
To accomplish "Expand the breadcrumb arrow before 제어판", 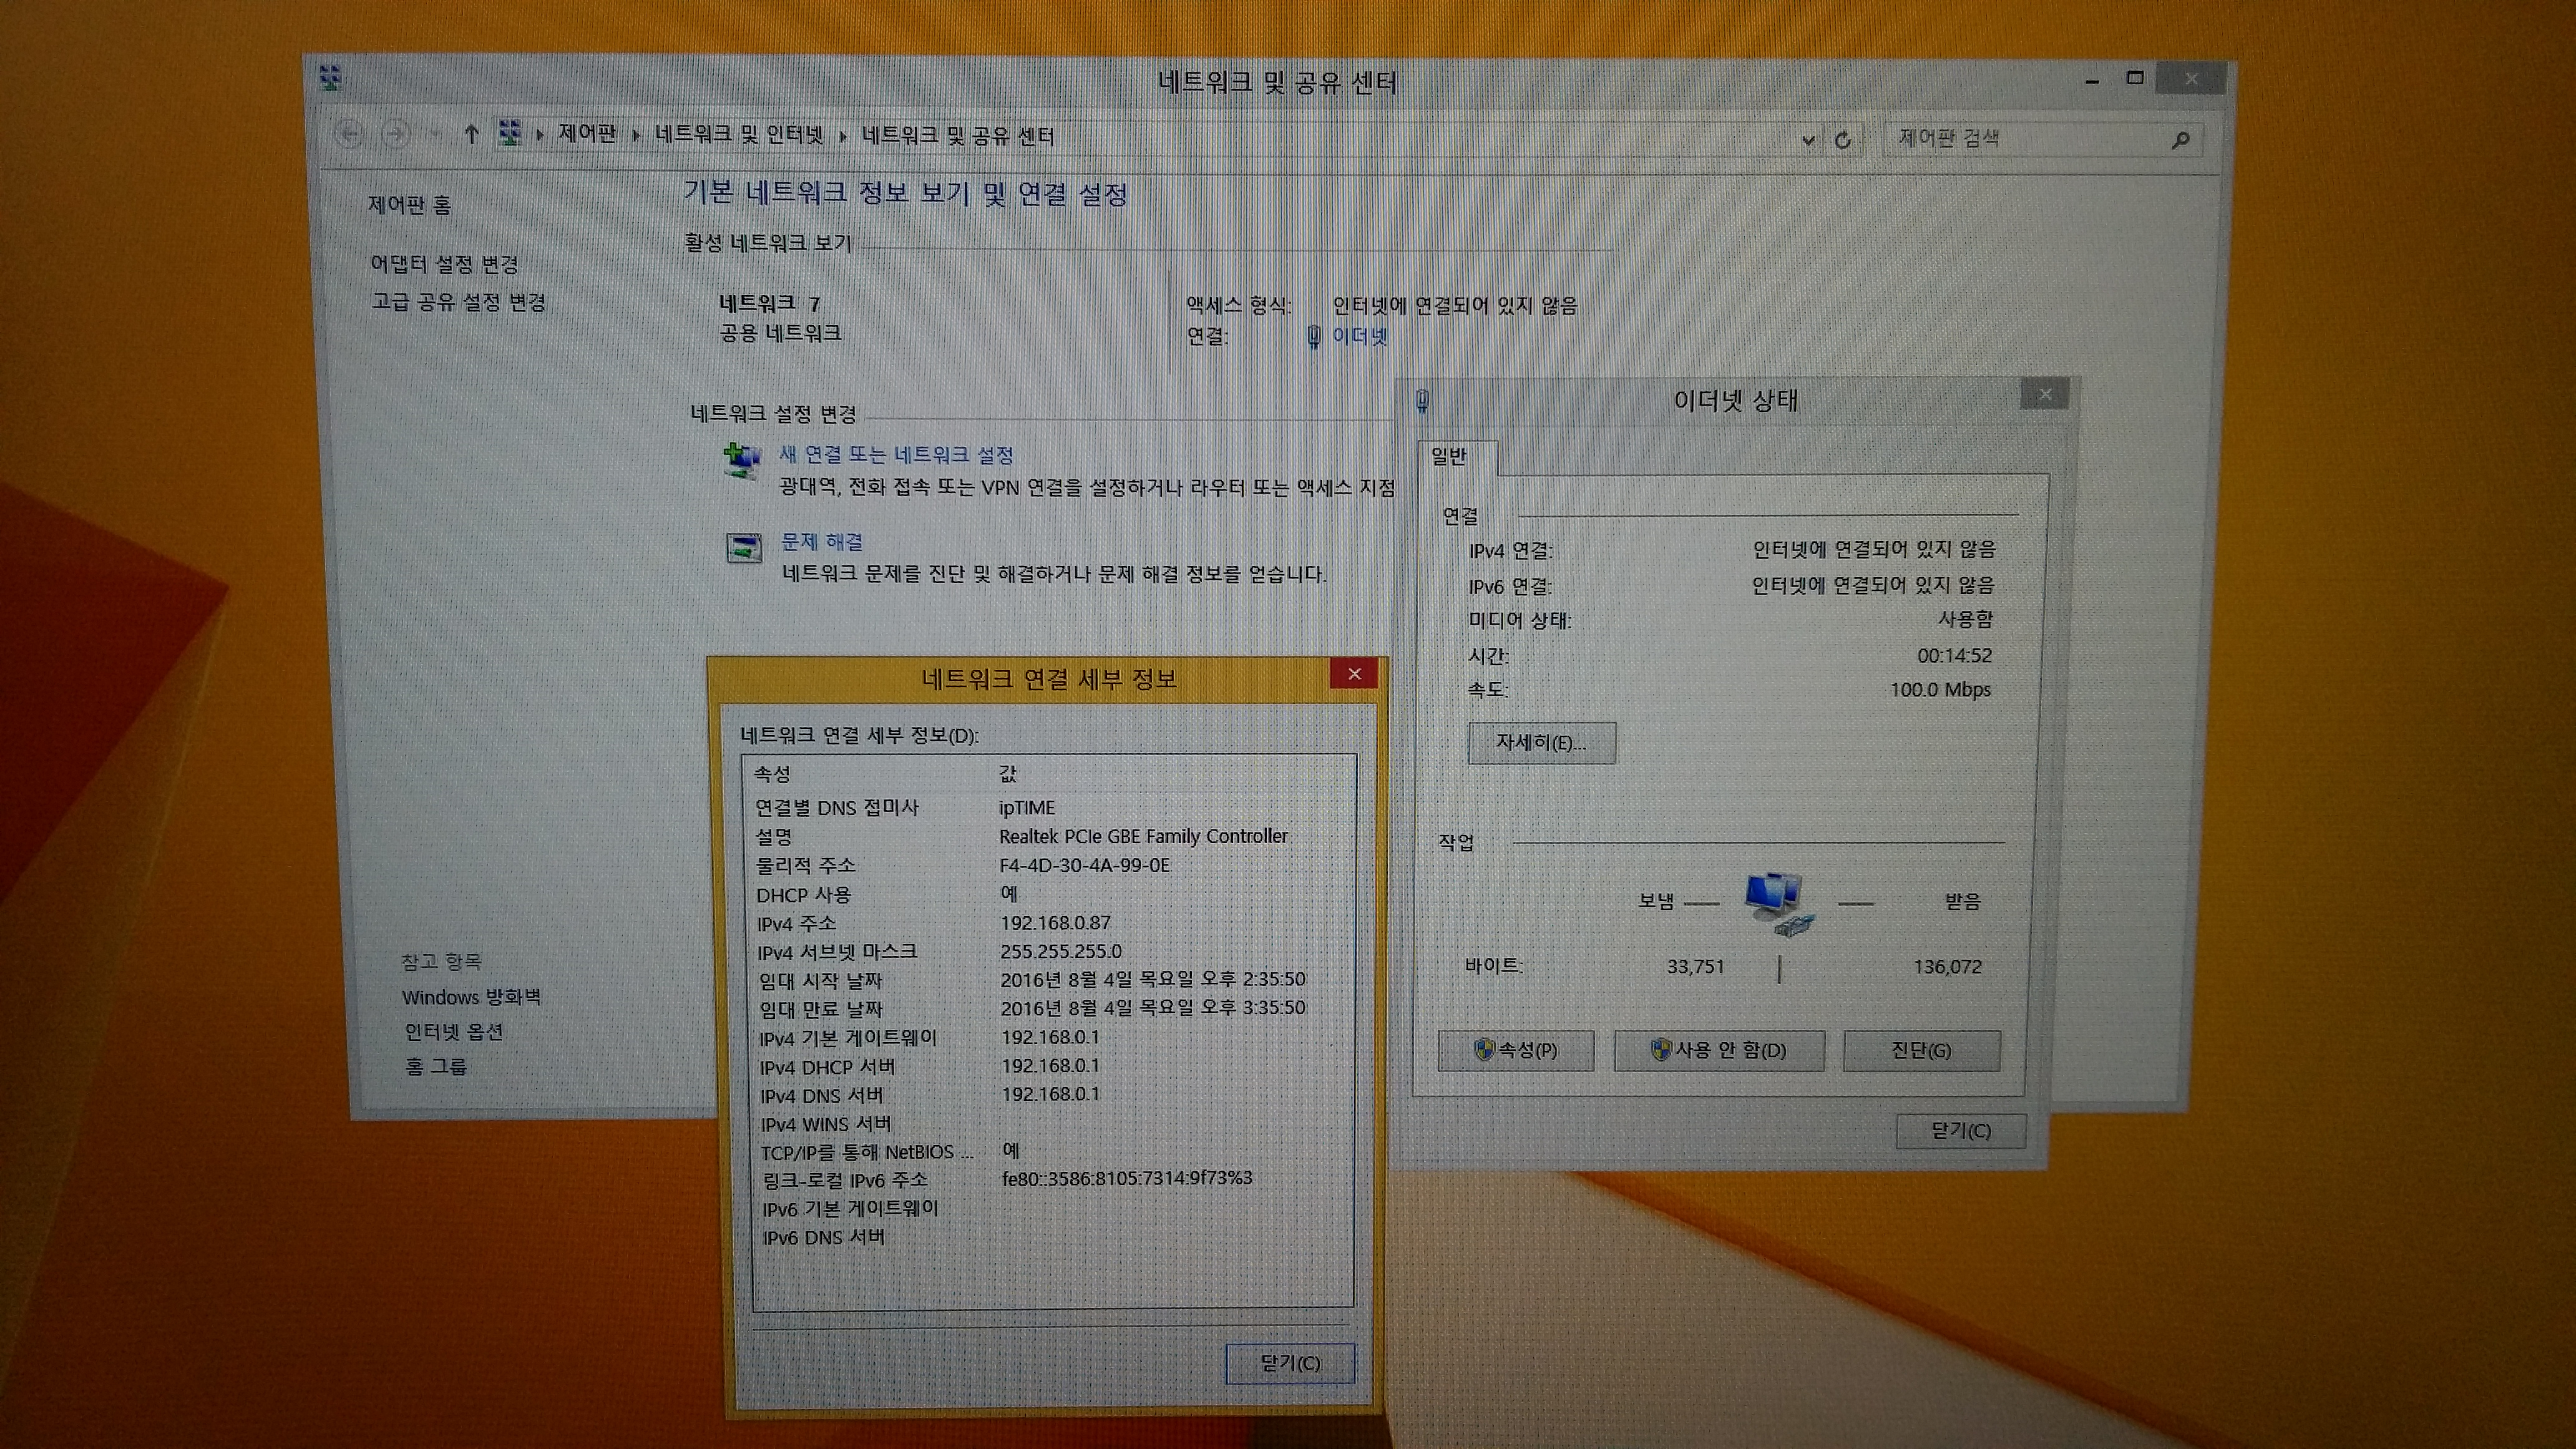I will click(540, 134).
